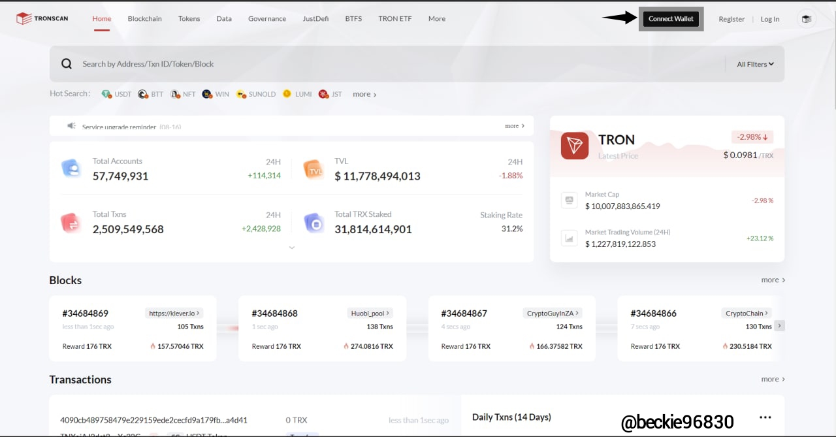
Task: Show more Transactions
Action: [x=773, y=379]
